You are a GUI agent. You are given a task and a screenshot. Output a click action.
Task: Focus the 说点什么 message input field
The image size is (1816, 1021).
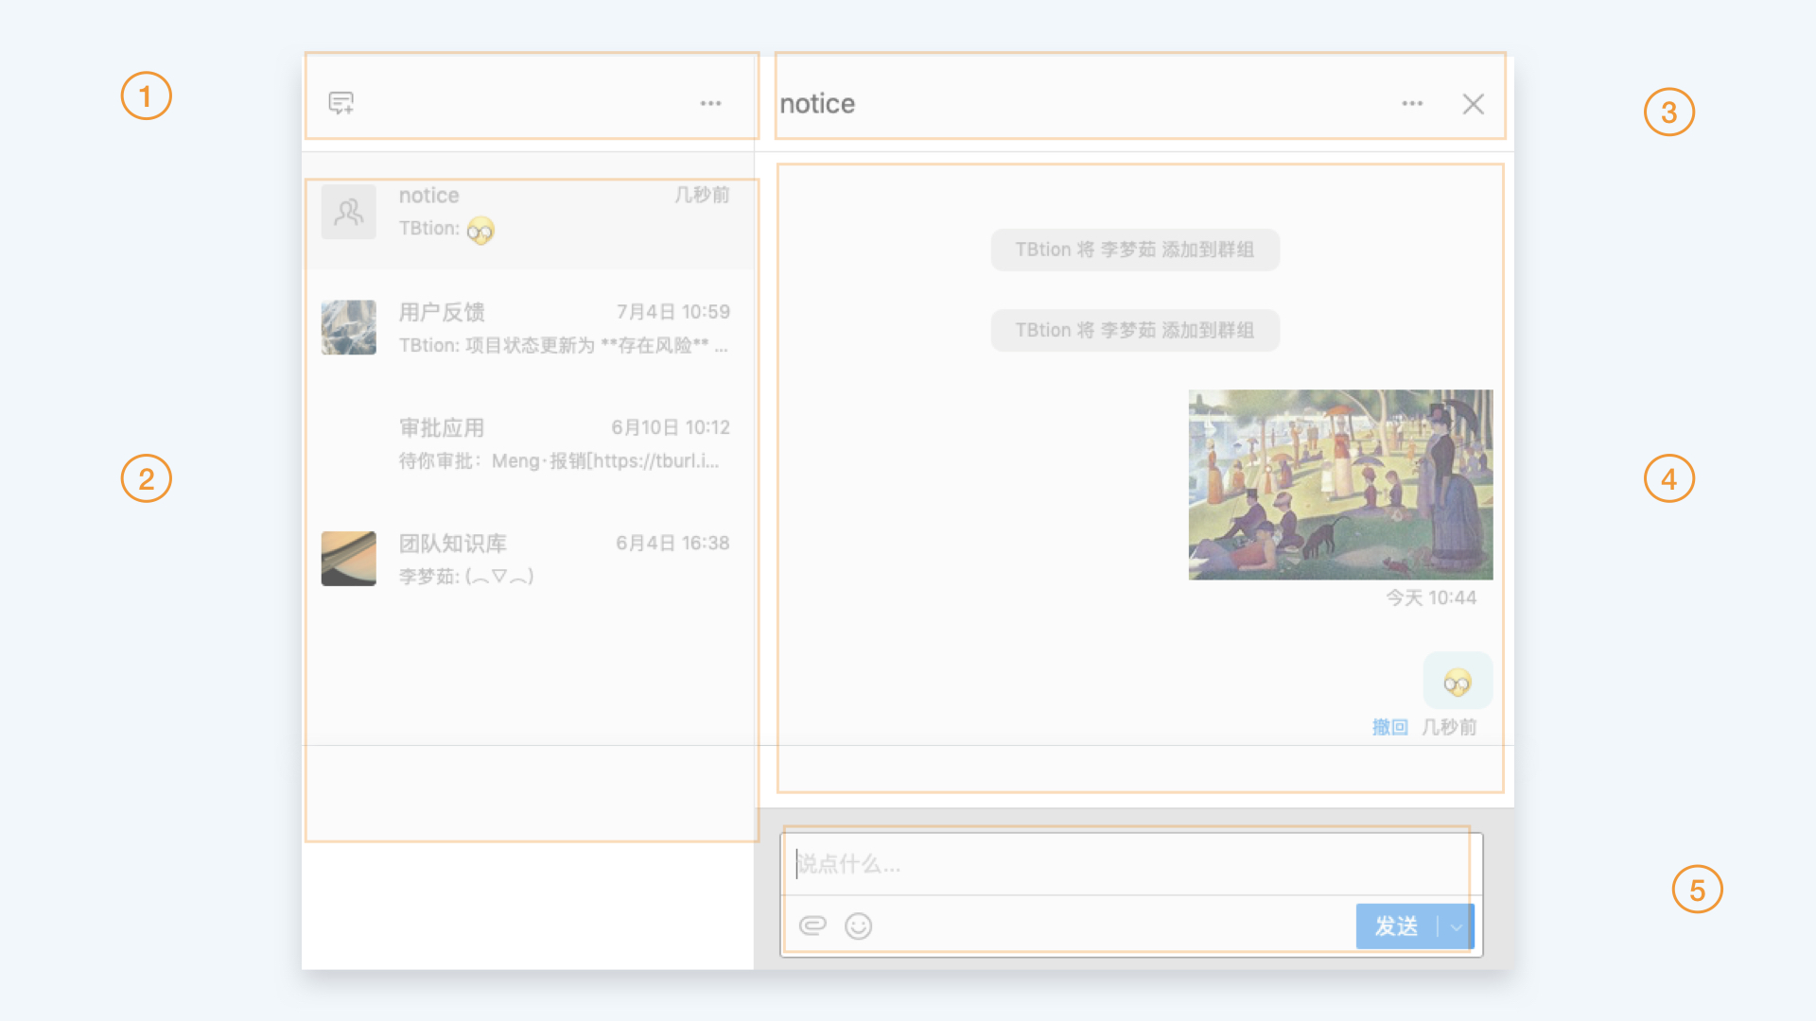[1130, 863]
